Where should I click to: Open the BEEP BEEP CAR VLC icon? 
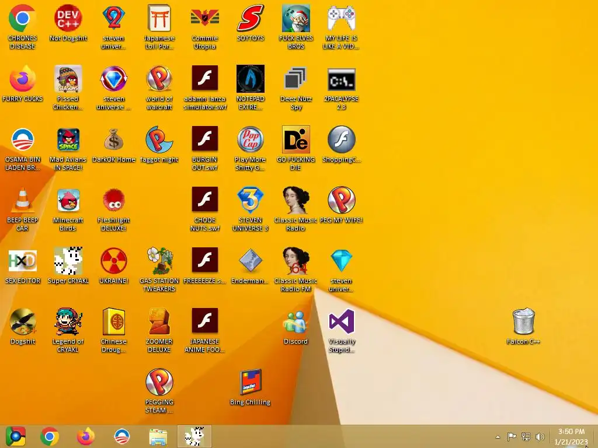pos(22,200)
